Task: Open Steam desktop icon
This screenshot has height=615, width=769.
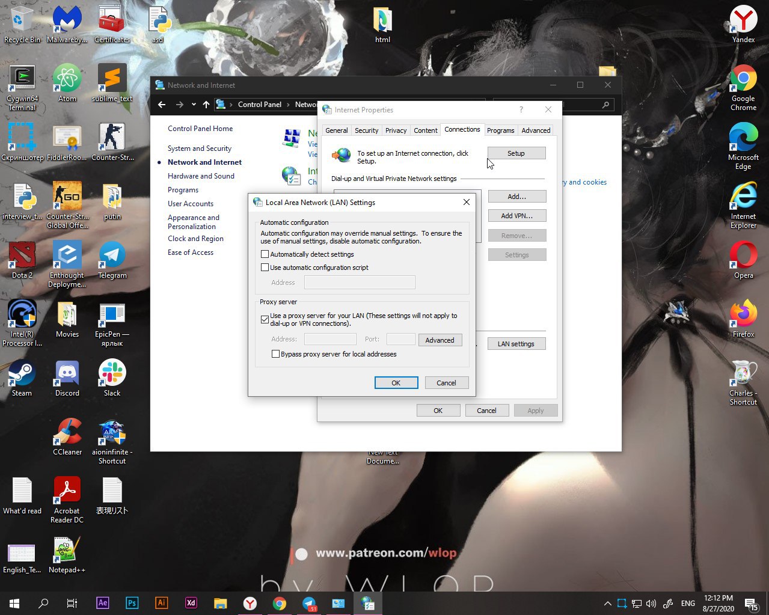Action: [22, 378]
